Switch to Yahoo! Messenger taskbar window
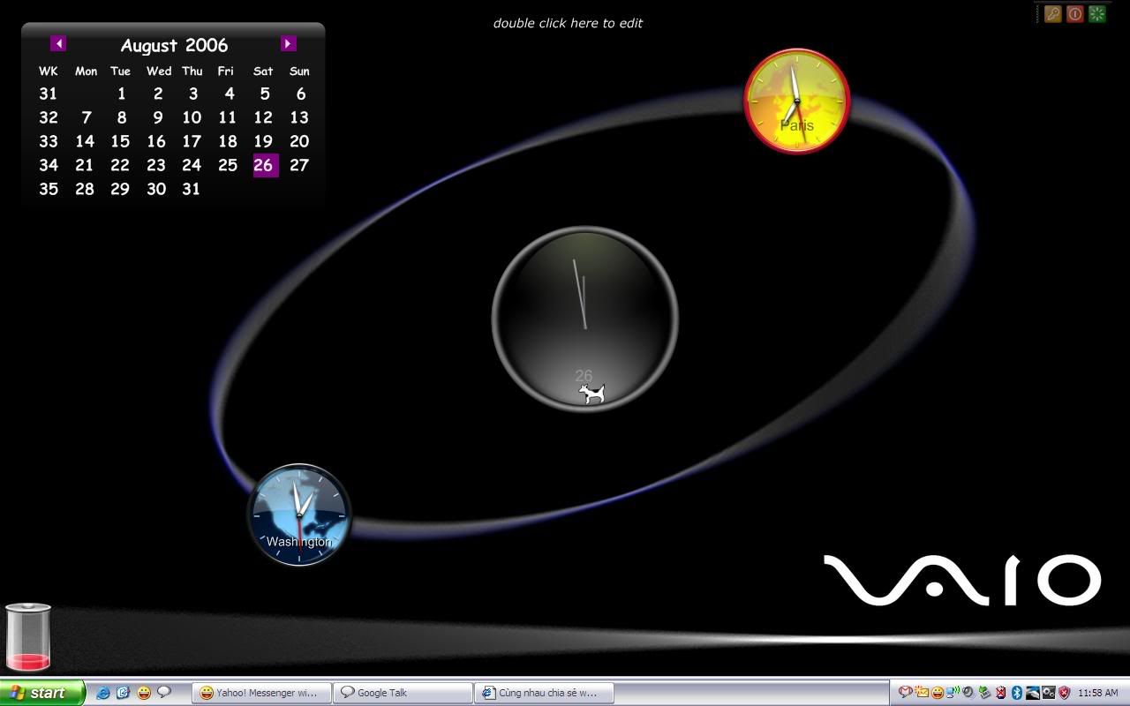Image resolution: width=1130 pixels, height=706 pixels. (x=260, y=693)
